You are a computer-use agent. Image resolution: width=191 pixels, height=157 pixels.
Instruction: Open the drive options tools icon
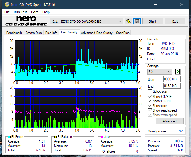pyautogui.click(x=128, y=21)
